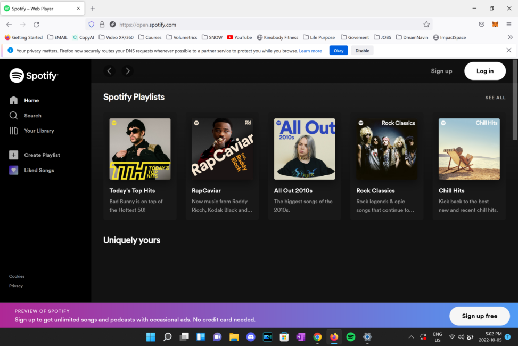Open the Learn more link
Image resolution: width=518 pixels, height=346 pixels.
click(x=310, y=51)
